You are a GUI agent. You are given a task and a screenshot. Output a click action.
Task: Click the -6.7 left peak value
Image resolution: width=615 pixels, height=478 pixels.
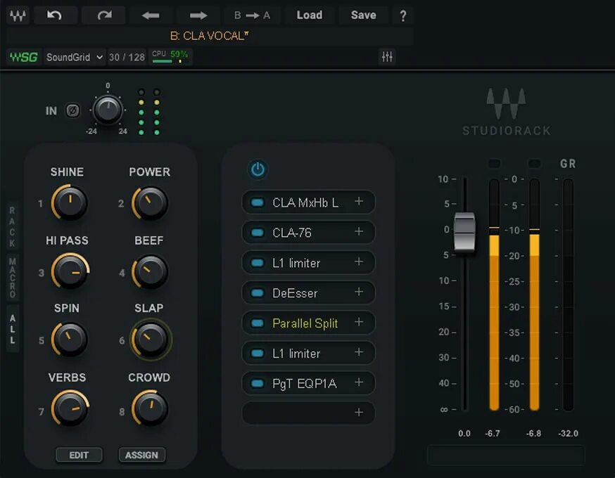[493, 433]
